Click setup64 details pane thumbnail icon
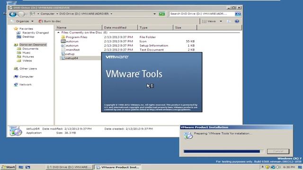Screen dimensions: 303x170 click(x=16, y=131)
